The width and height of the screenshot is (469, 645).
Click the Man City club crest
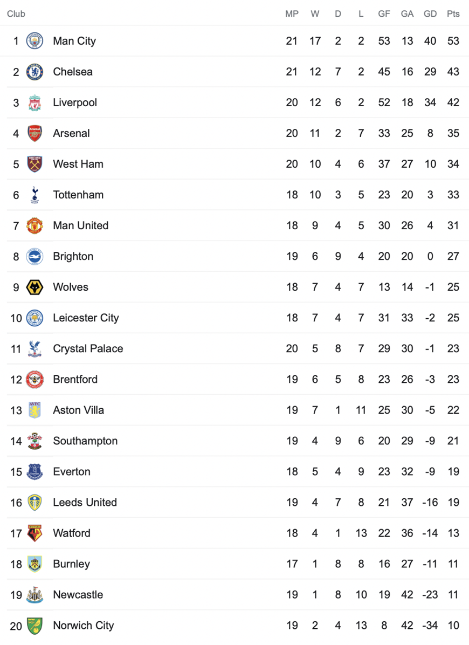[35, 41]
